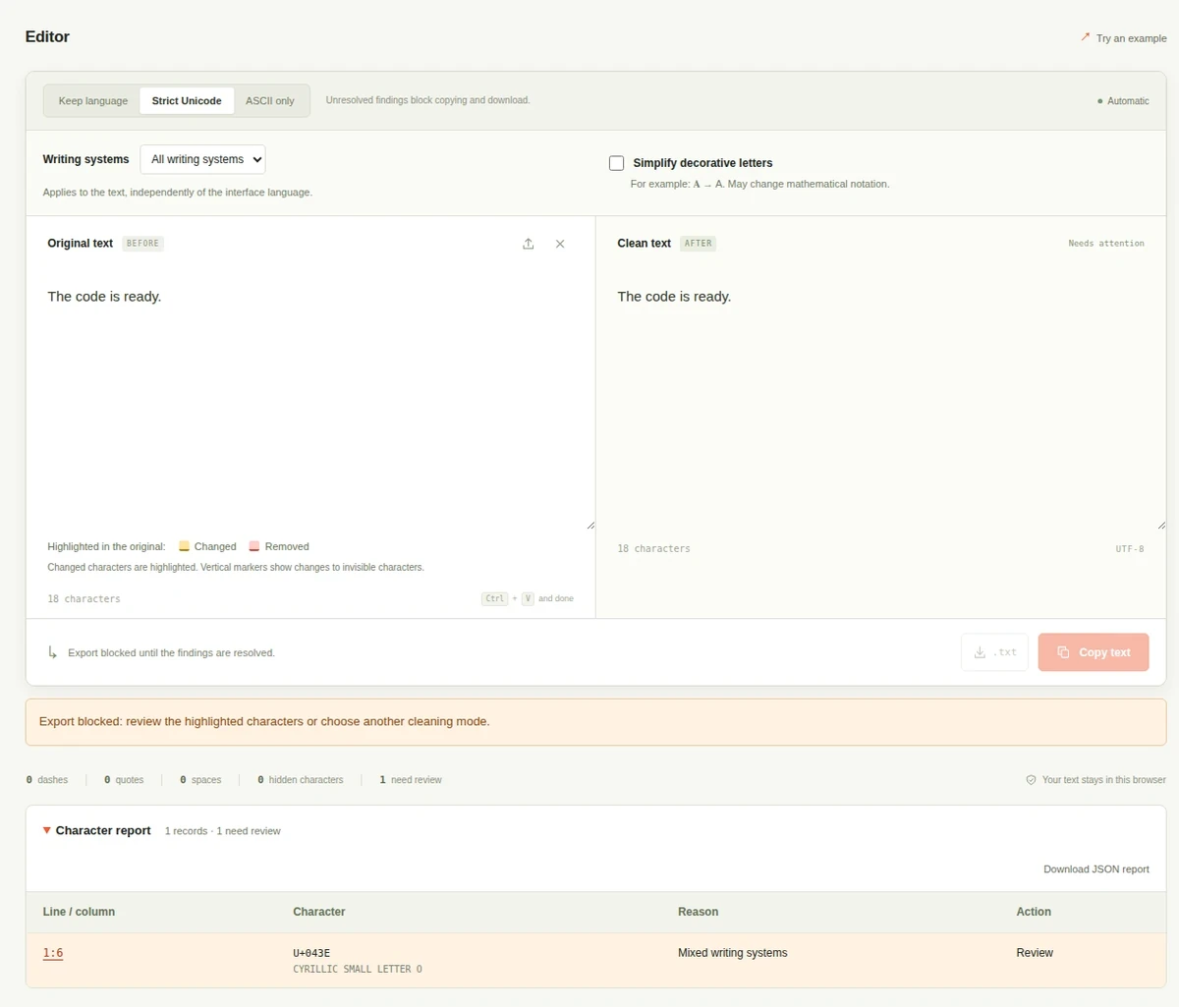Viewport: 1179px width, 1007px height.
Task: Click the AFTER badge next to Clean text
Action: click(698, 244)
